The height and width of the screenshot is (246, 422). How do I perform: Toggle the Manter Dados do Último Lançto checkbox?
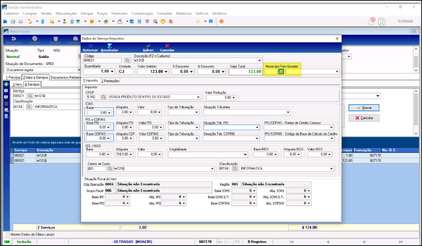coord(8,235)
